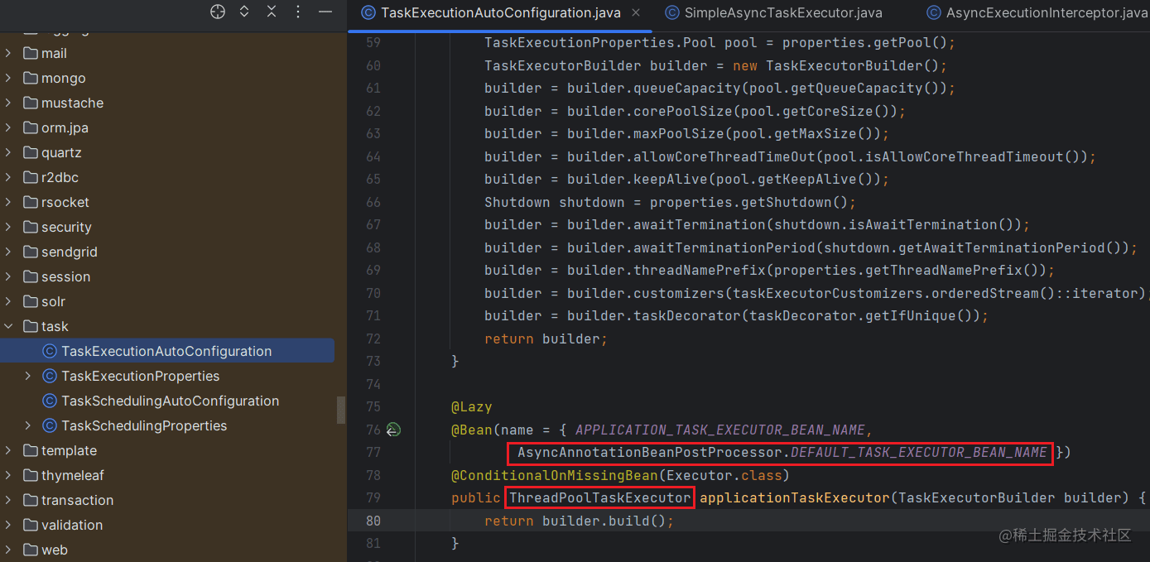
Task: Hide the project tool window with minimize icon
Action: click(x=325, y=12)
